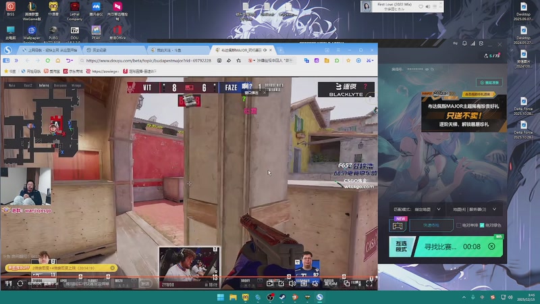Open the browser sidebar panel icon

coord(6,61)
